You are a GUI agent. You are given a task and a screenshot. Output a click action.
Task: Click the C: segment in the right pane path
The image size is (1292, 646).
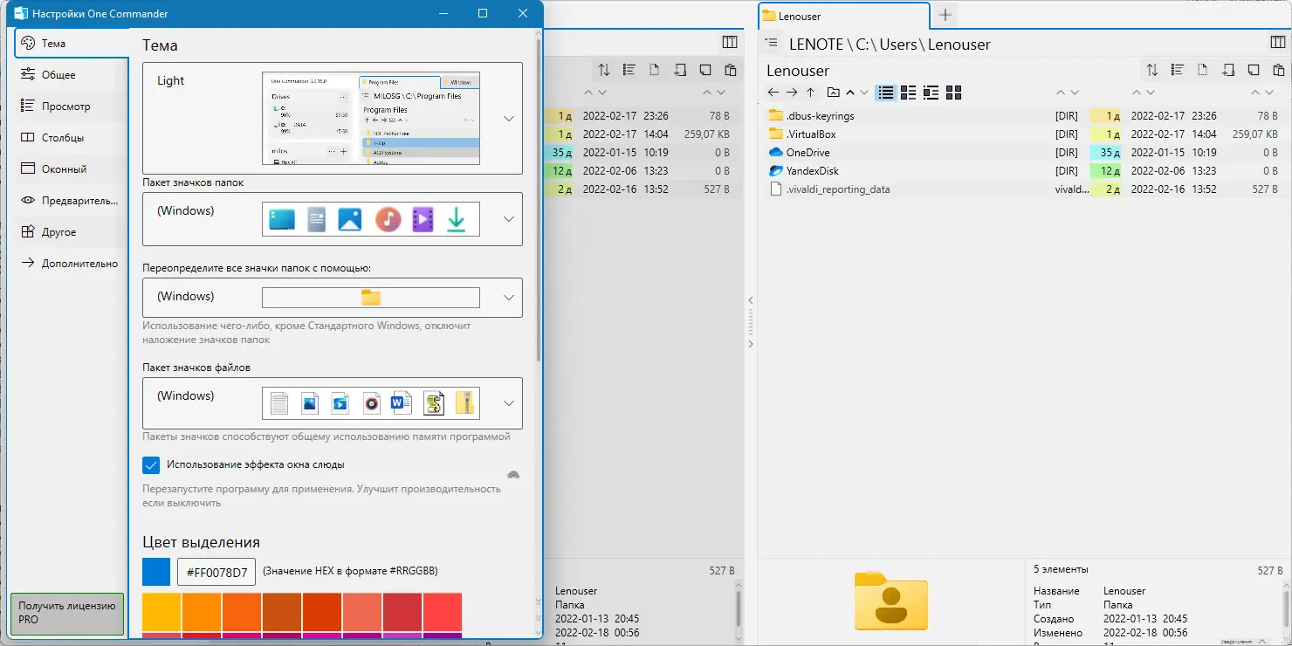pos(861,44)
